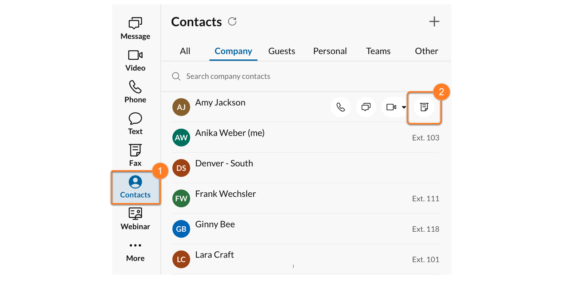This screenshot has height=281, width=572.
Task: Switch to the Personal tab
Action: [x=330, y=51]
